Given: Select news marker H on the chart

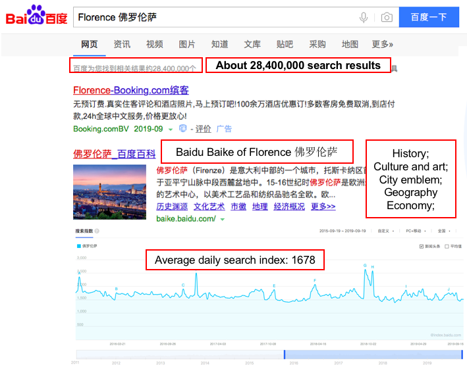Looking at the screenshot, I should pyautogui.click(x=372, y=267).
